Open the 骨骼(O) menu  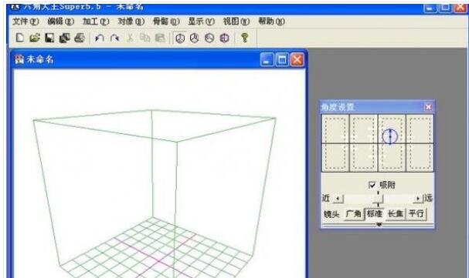pos(166,22)
